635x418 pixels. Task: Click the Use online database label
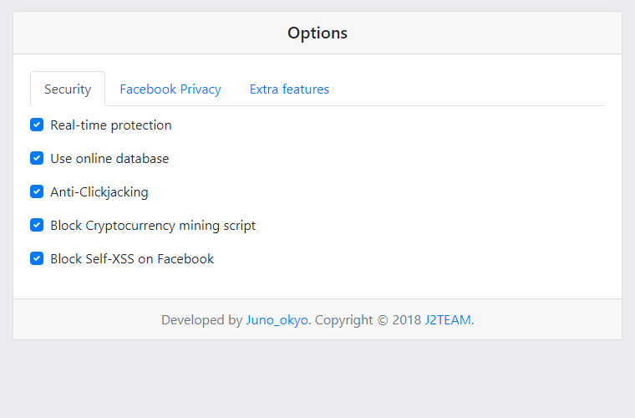109,158
